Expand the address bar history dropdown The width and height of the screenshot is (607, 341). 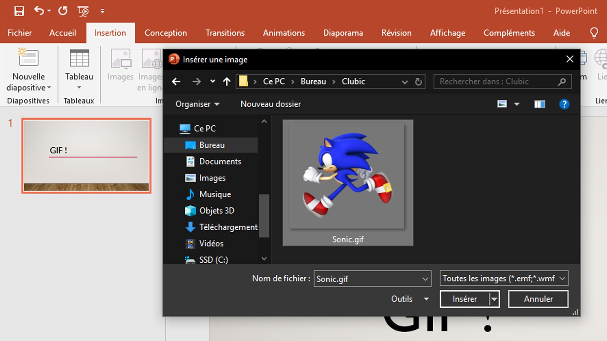[405, 82]
